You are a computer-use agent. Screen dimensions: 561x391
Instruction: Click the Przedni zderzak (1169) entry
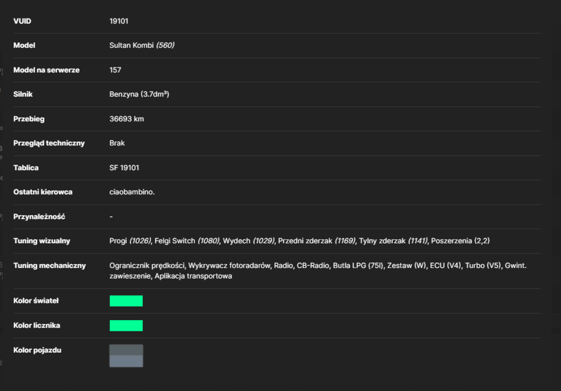(316, 241)
